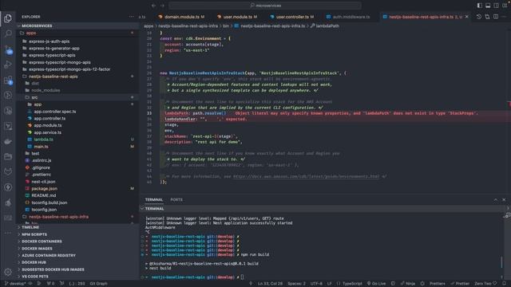Expand the VS CODE PETS section

tap(77, 277)
